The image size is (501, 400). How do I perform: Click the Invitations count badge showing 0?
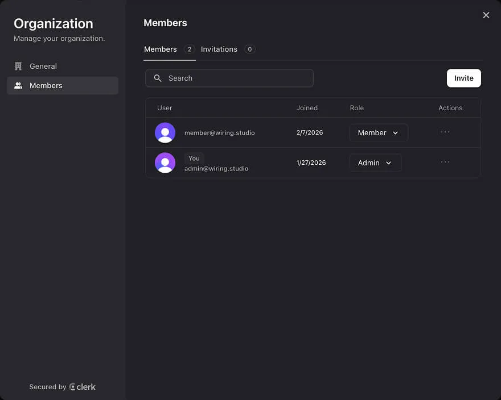(249, 49)
